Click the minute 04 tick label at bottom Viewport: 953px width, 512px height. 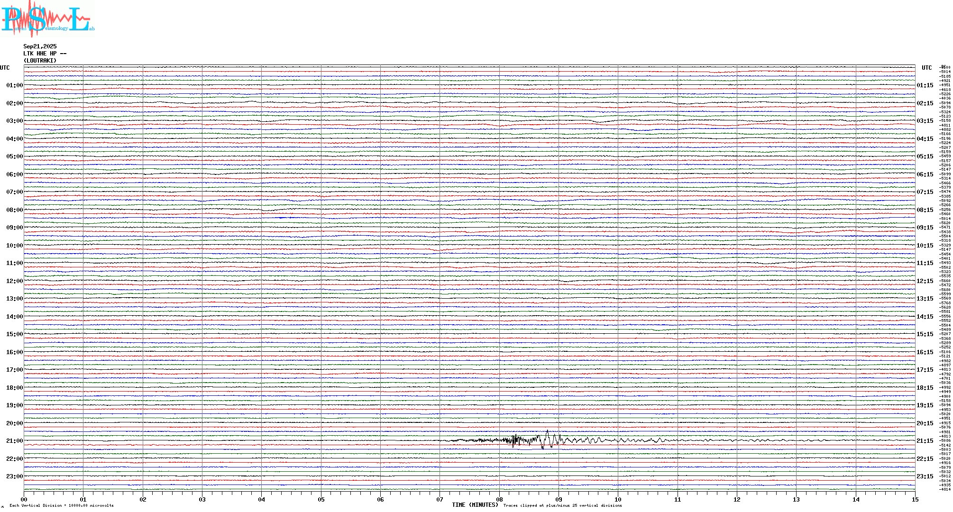(262, 499)
